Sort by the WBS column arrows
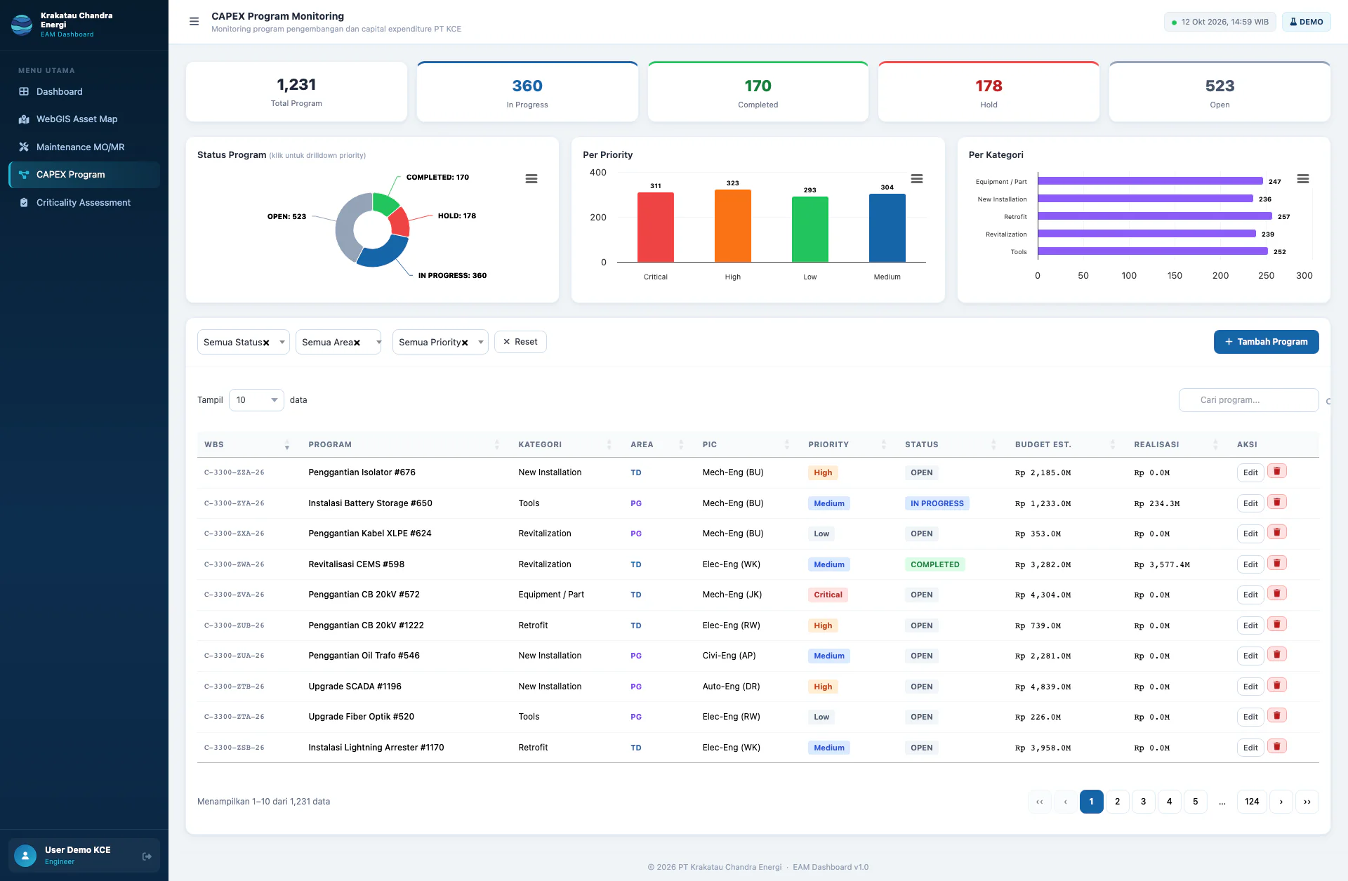The image size is (1348, 881). coord(286,445)
